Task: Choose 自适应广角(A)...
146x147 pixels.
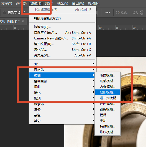Action: tap(62, 33)
